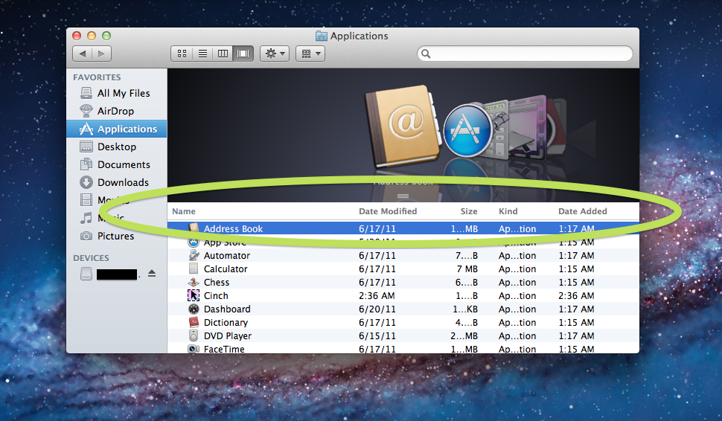Screen dimensions: 722x421
Task: Click the Calculator app icon
Action: coord(194,269)
